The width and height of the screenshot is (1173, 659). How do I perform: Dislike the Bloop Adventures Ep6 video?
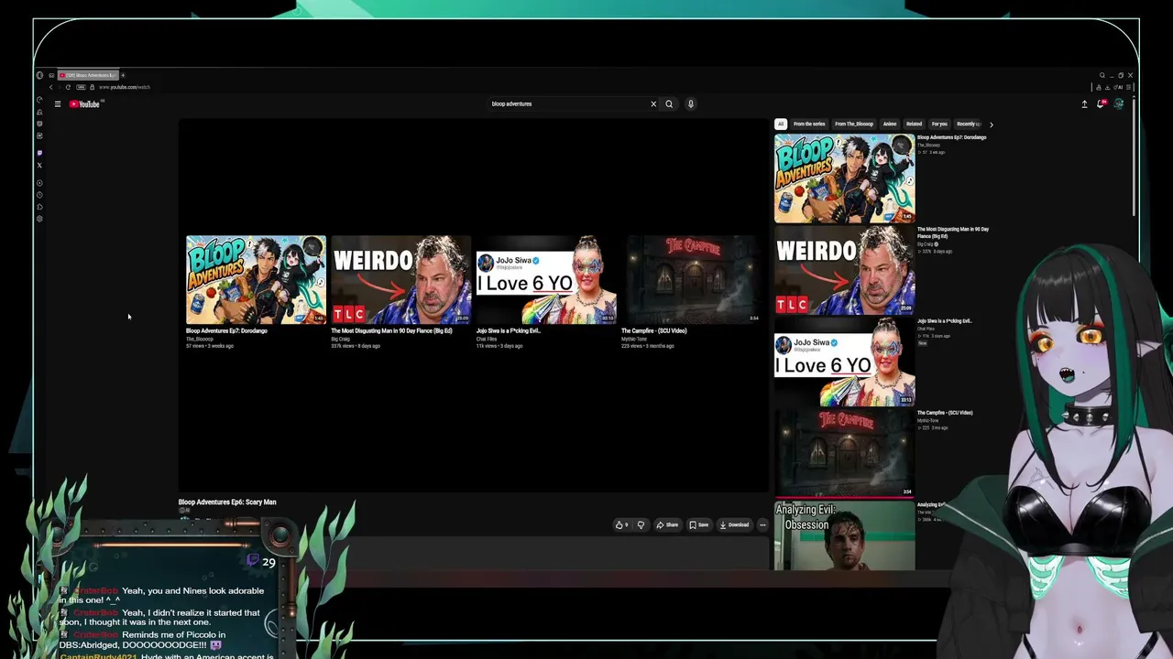pyautogui.click(x=641, y=525)
